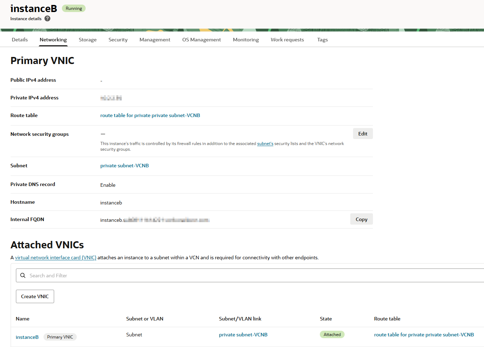
Task: Open the Primary VNIC route table link
Action: [x=150, y=115]
